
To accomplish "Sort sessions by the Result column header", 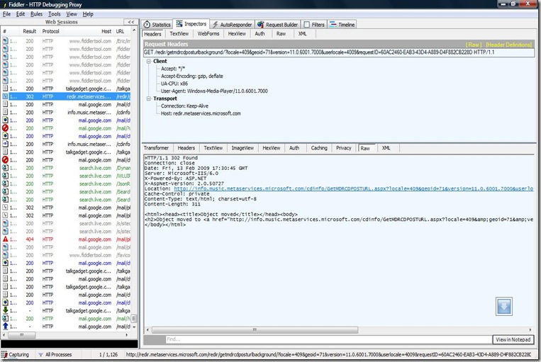I will point(29,31).
